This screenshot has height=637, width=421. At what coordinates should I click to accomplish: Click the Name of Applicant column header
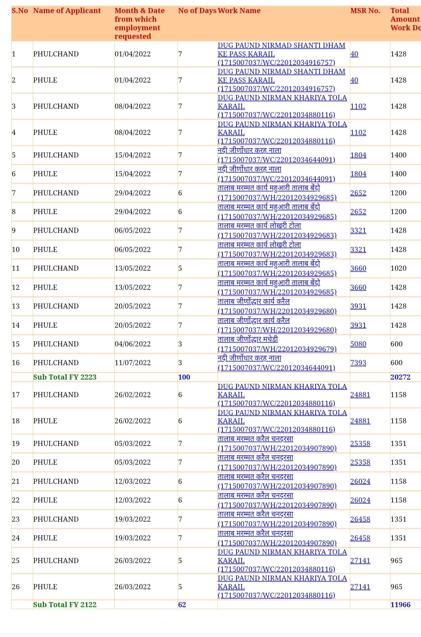pyautogui.click(x=67, y=11)
